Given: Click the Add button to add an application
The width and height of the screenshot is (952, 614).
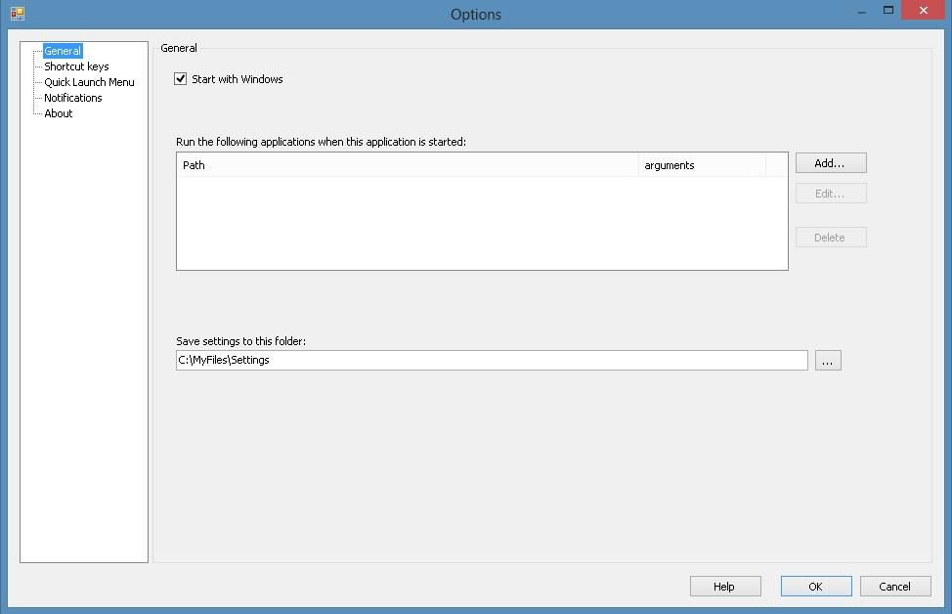Looking at the screenshot, I should pyautogui.click(x=830, y=162).
